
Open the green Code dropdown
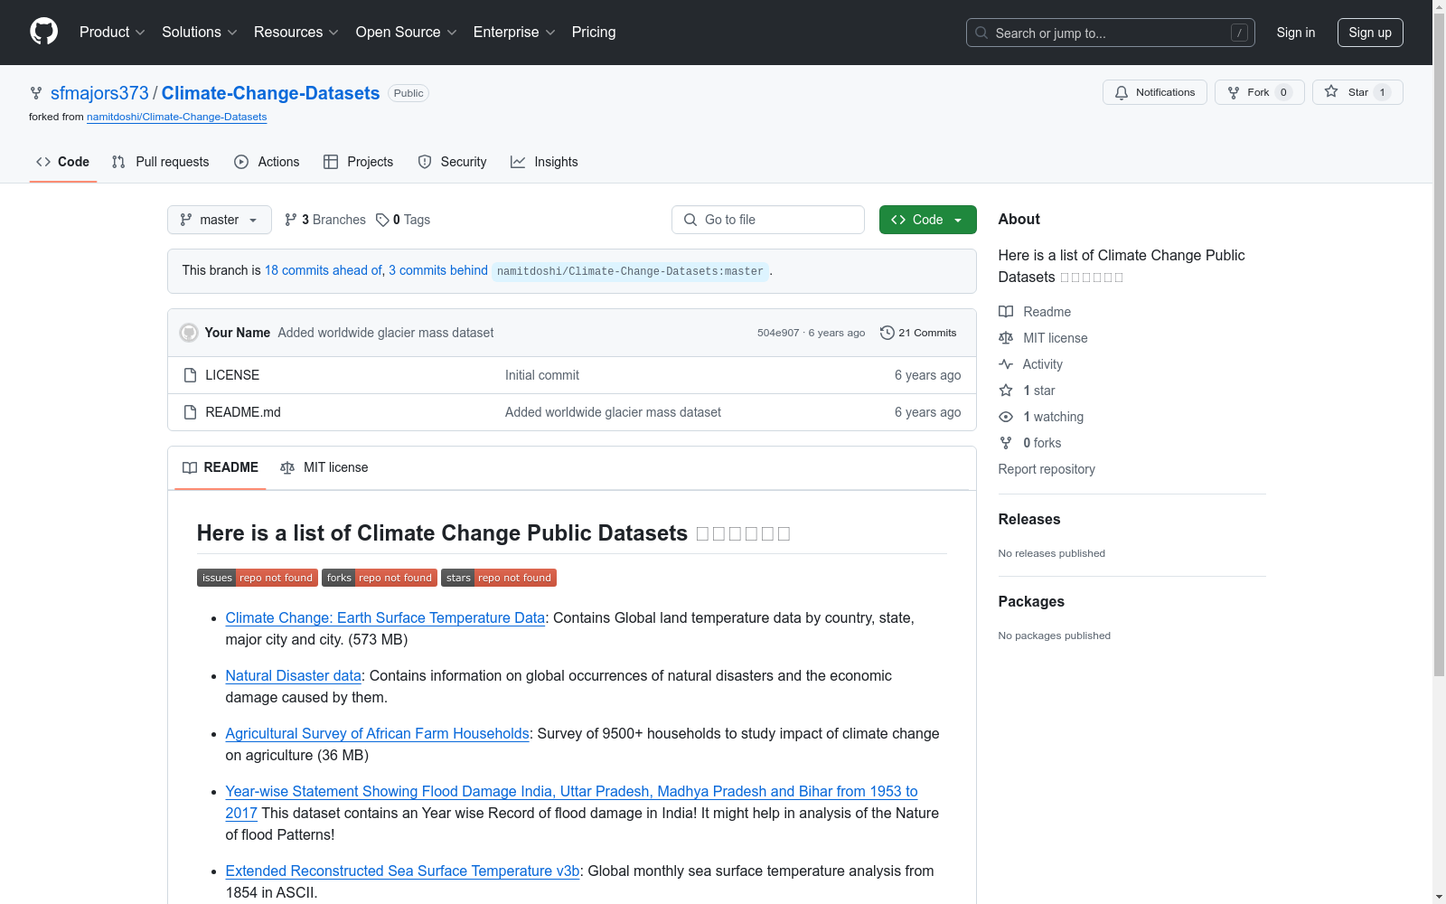point(928,220)
